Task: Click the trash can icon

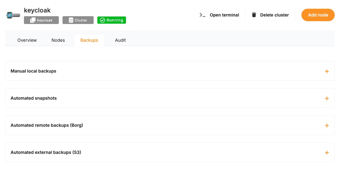Action: point(254,15)
